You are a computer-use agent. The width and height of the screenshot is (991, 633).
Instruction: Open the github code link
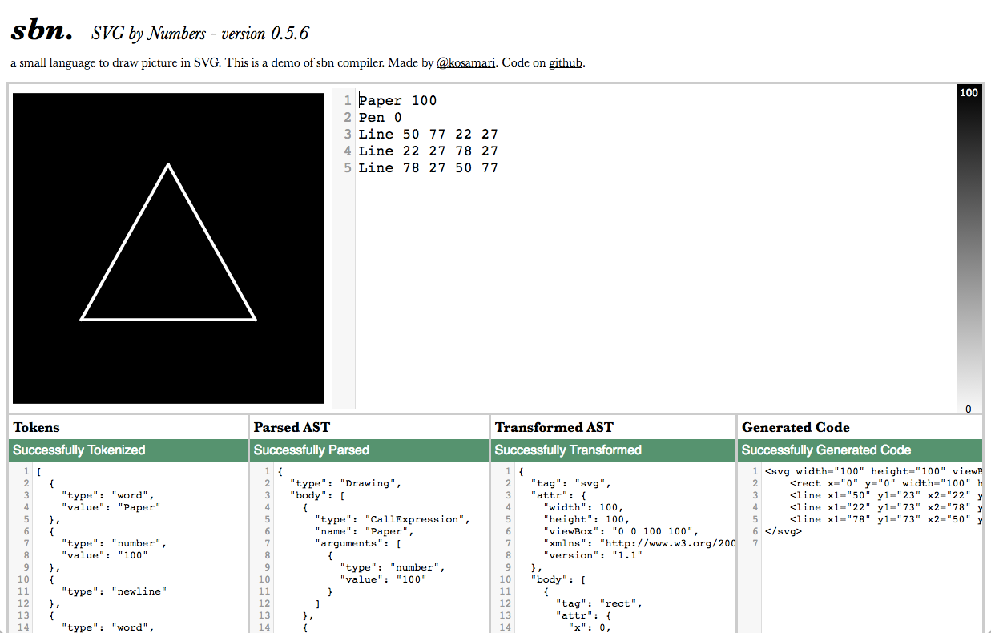tap(565, 62)
